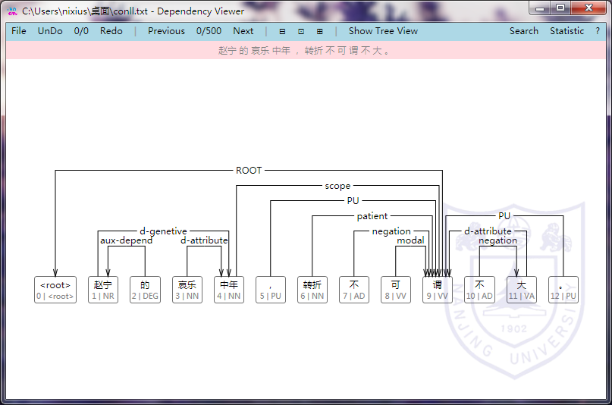This screenshot has width=612, height=405.
Task: Open the Statistic menu
Action: pyautogui.click(x=566, y=31)
